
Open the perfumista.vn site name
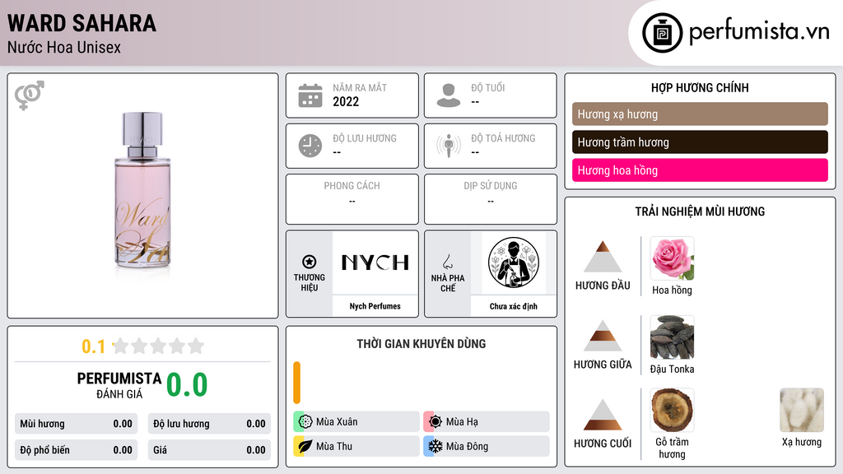(759, 31)
